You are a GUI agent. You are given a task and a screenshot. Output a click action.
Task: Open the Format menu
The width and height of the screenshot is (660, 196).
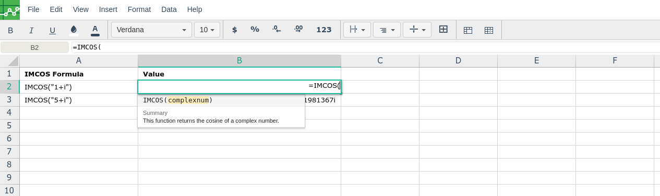[x=139, y=9]
